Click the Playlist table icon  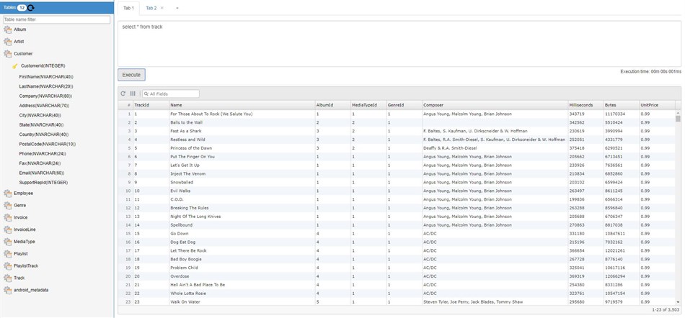(8, 254)
